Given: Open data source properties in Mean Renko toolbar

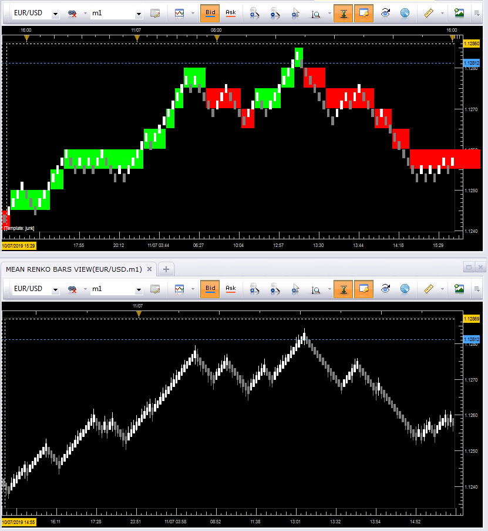Looking at the screenshot, I should (x=155, y=289).
